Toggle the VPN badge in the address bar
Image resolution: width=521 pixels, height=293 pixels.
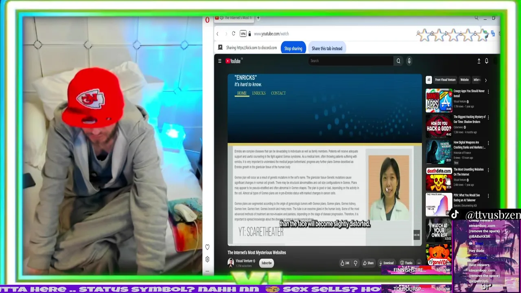(x=243, y=34)
